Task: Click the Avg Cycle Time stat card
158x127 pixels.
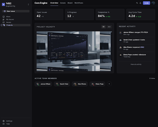Action: (141, 15)
